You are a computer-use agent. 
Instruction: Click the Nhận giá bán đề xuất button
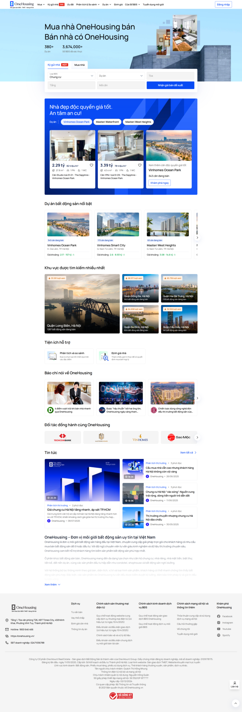coord(170,85)
